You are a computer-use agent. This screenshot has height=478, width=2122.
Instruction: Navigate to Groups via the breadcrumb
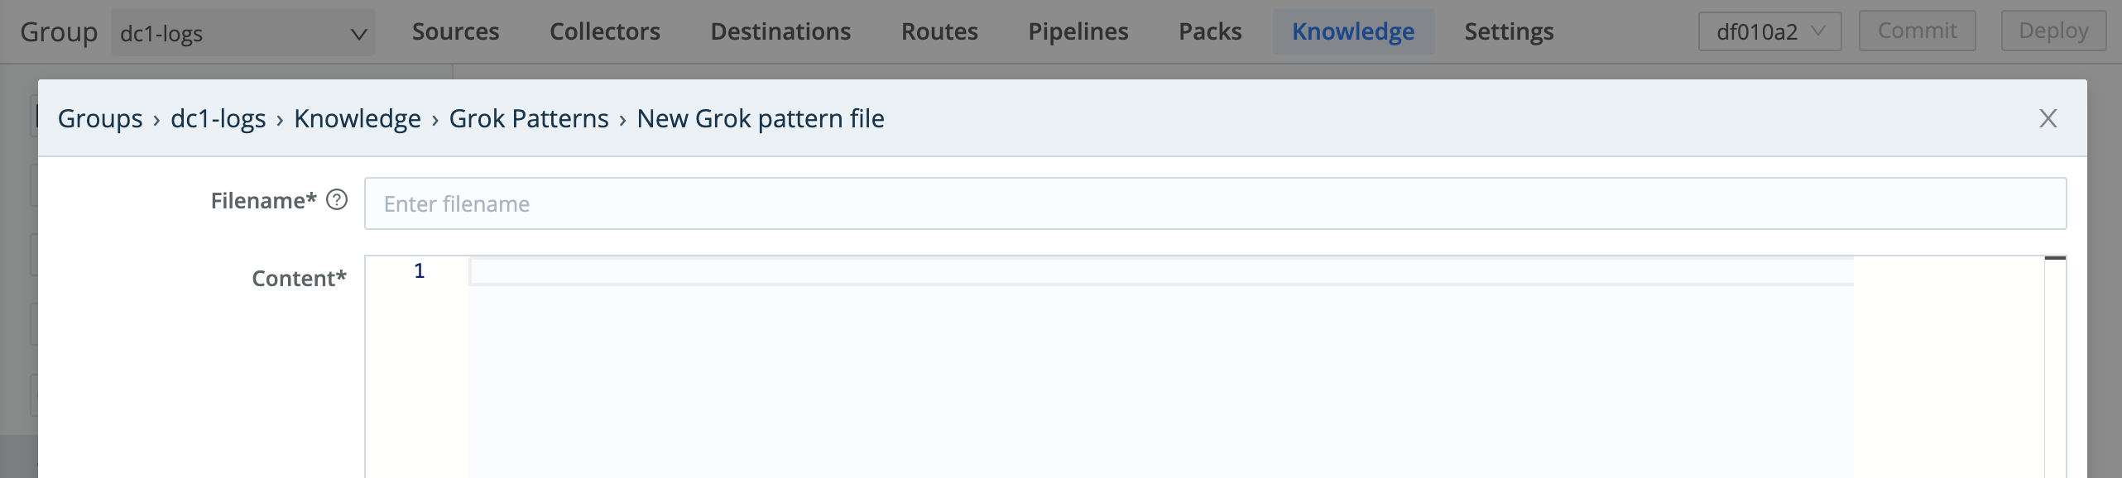pyautogui.click(x=99, y=118)
